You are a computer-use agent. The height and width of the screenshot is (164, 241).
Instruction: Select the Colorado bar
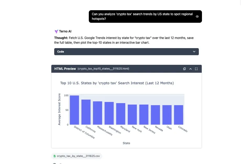179,115
